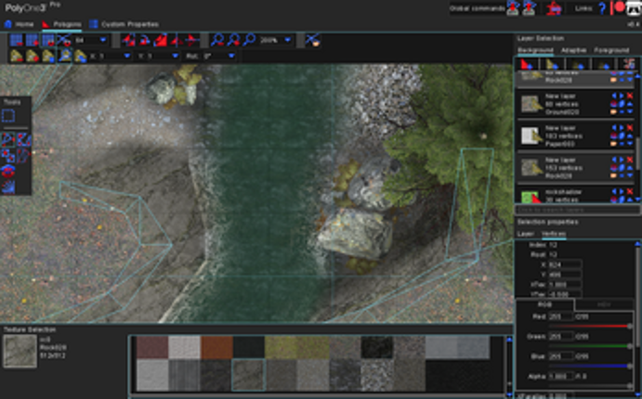Click the red record circle icon
Screen dimensions: 642x399
click(x=620, y=8)
